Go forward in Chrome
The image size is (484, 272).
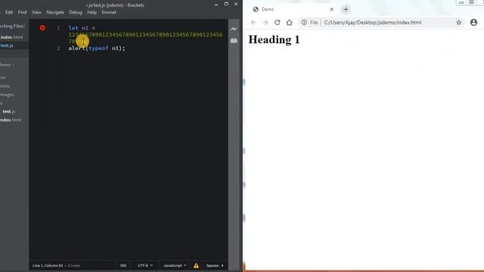pyautogui.click(x=265, y=22)
